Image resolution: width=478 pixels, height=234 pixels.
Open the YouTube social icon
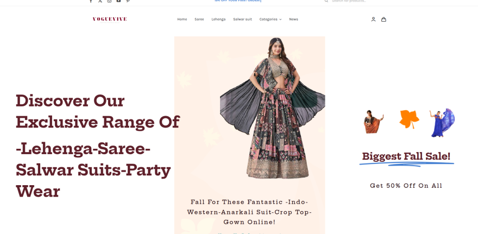coord(118,1)
